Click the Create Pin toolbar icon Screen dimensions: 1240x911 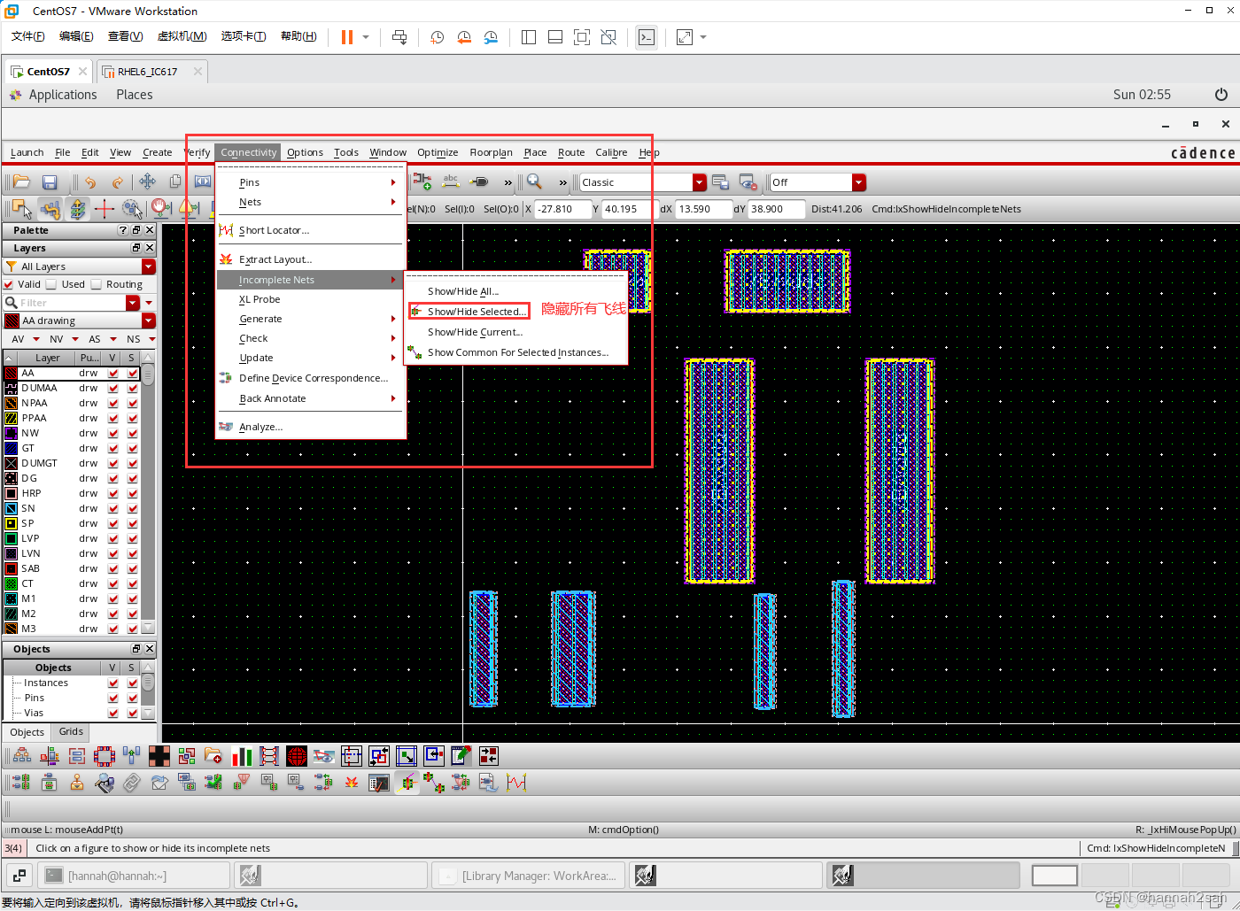click(x=479, y=182)
